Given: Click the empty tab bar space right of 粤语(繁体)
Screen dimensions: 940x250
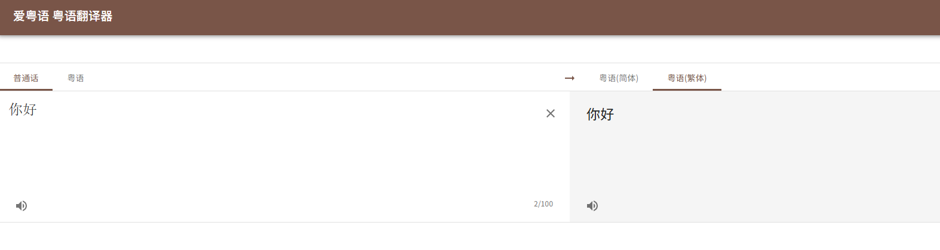Looking at the screenshot, I should (830, 78).
